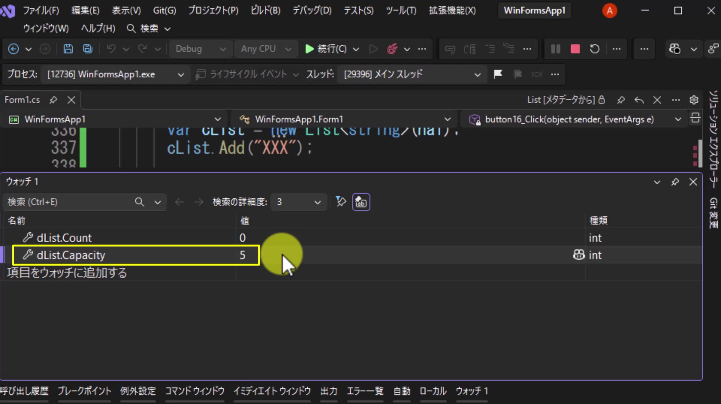Stop debugging with the red square icon

[575, 49]
